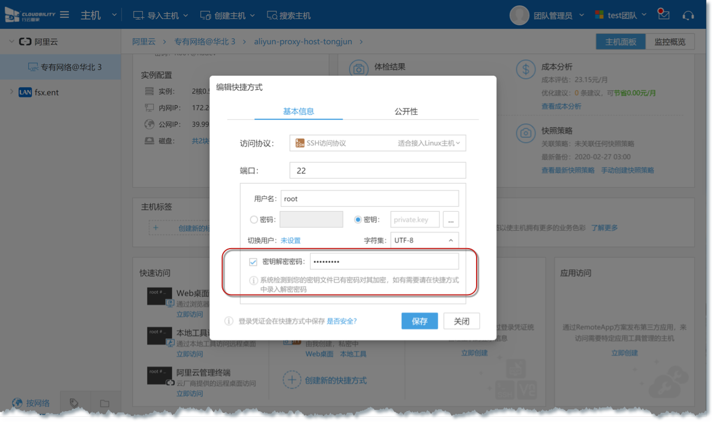Open the mail notifications icon
The height and width of the screenshot is (422, 712).
(x=664, y=15)
